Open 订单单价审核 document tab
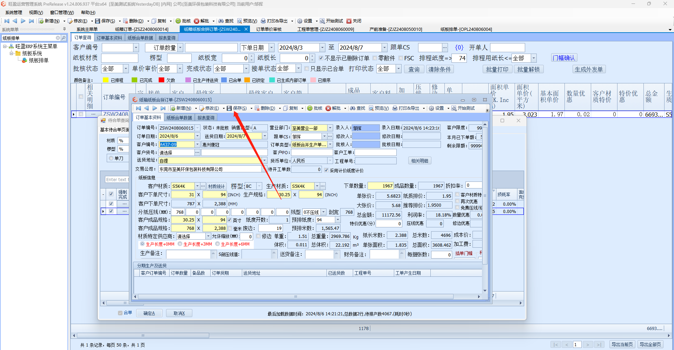The height and width of the screenshot is (350, 674). click(269, 29)
